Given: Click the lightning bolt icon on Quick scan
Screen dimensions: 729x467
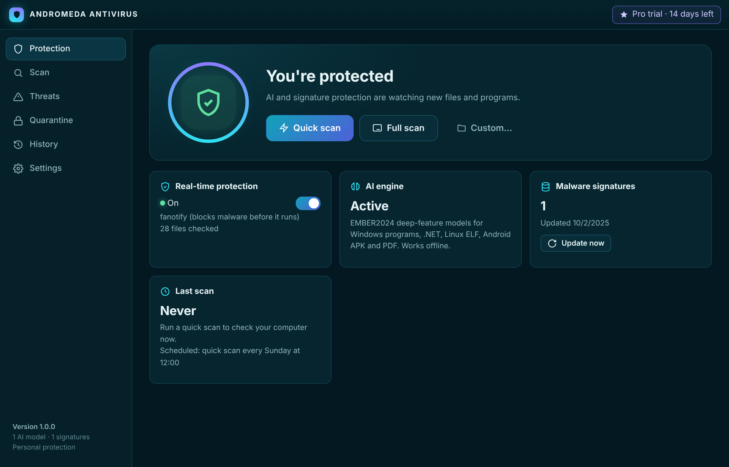Looking at the screenshot, I should click(284, 128).
